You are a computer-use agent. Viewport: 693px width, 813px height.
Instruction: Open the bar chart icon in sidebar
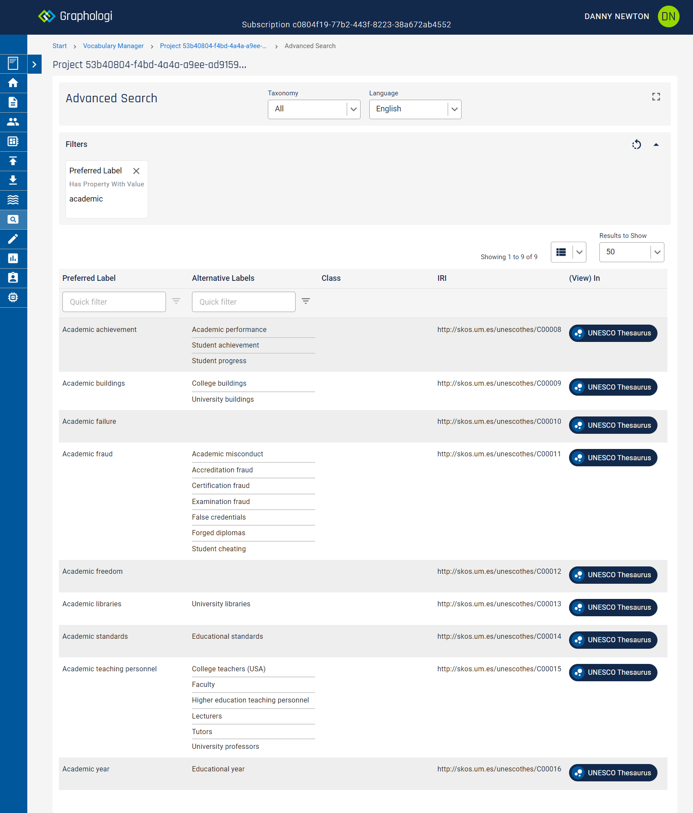click(13, 258)
